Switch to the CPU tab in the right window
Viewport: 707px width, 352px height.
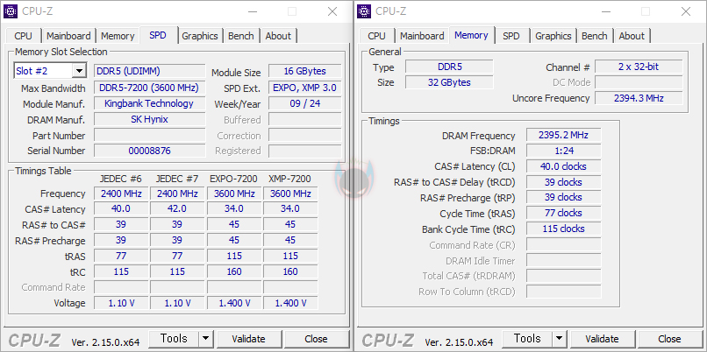tap(376, 36)
